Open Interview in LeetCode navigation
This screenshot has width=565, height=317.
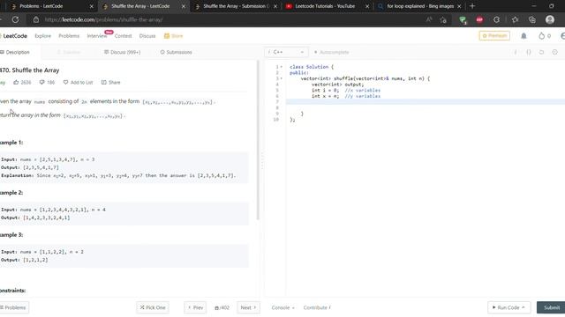tap(97, 36)
